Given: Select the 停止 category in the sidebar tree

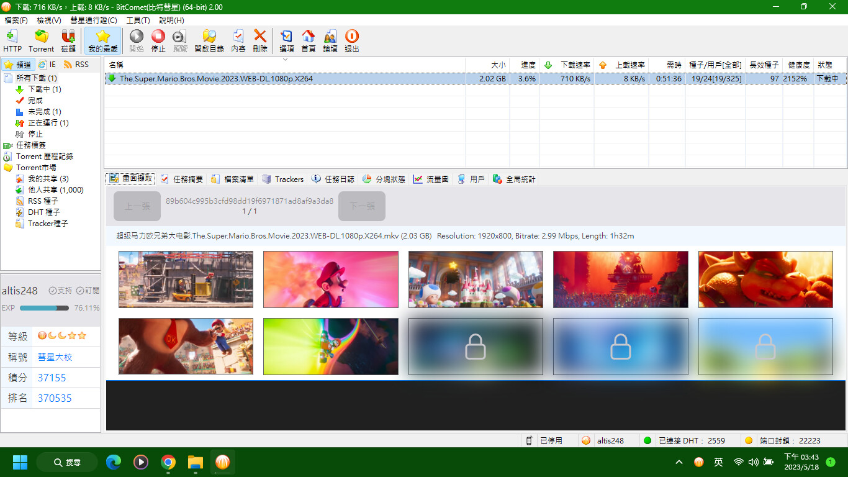Looking at the screenshot, I should pos(35,134).
